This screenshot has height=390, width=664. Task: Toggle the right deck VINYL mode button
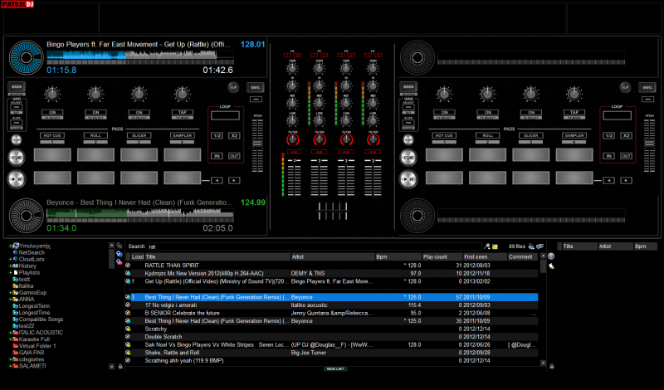(647, 87)
